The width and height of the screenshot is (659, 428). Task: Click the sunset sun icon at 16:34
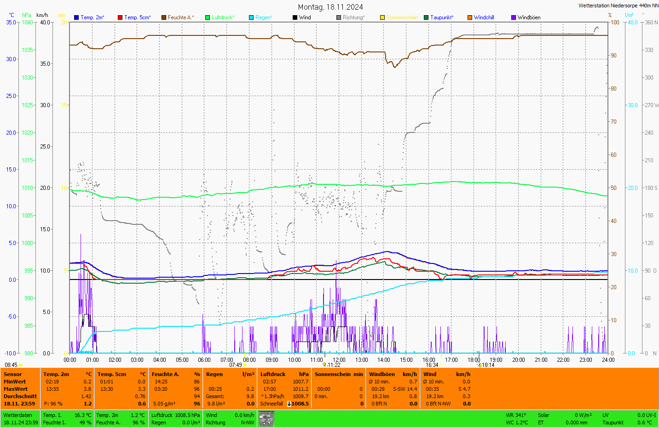click(x=441, y=365)
